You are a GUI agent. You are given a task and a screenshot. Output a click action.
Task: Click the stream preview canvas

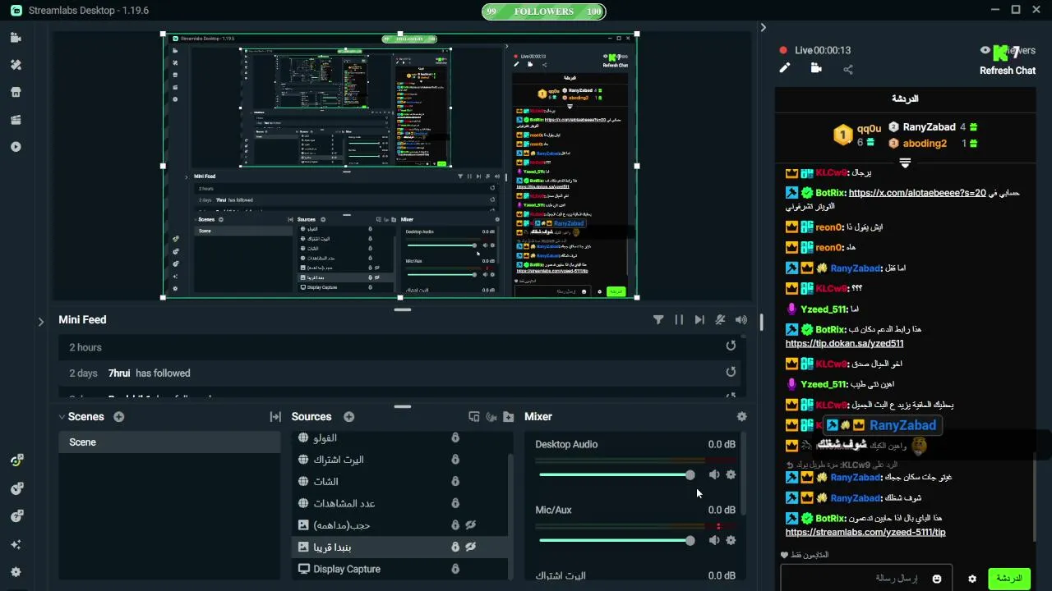[400, 167]
